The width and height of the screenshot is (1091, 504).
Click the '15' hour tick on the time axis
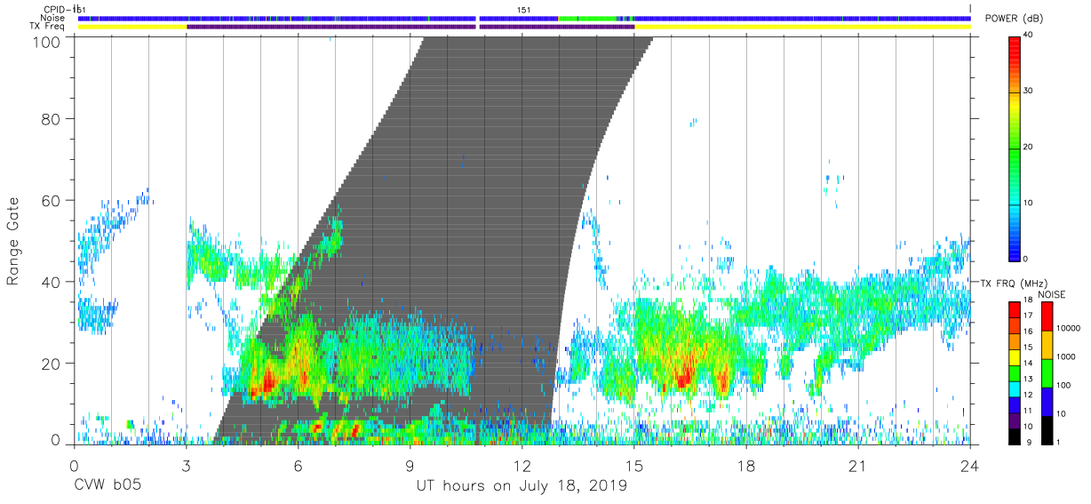[x=634, y=465]
